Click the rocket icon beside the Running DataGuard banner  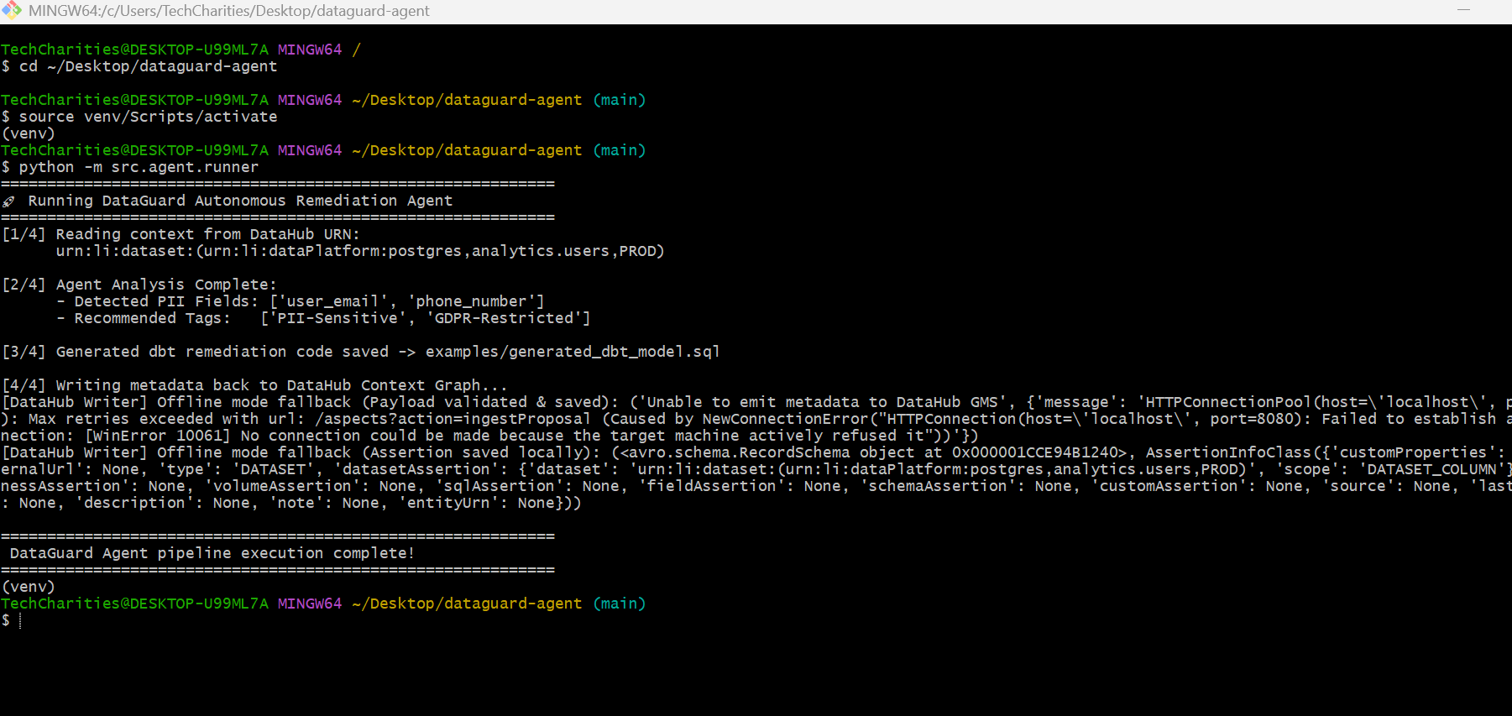click(x=9, y=201)
